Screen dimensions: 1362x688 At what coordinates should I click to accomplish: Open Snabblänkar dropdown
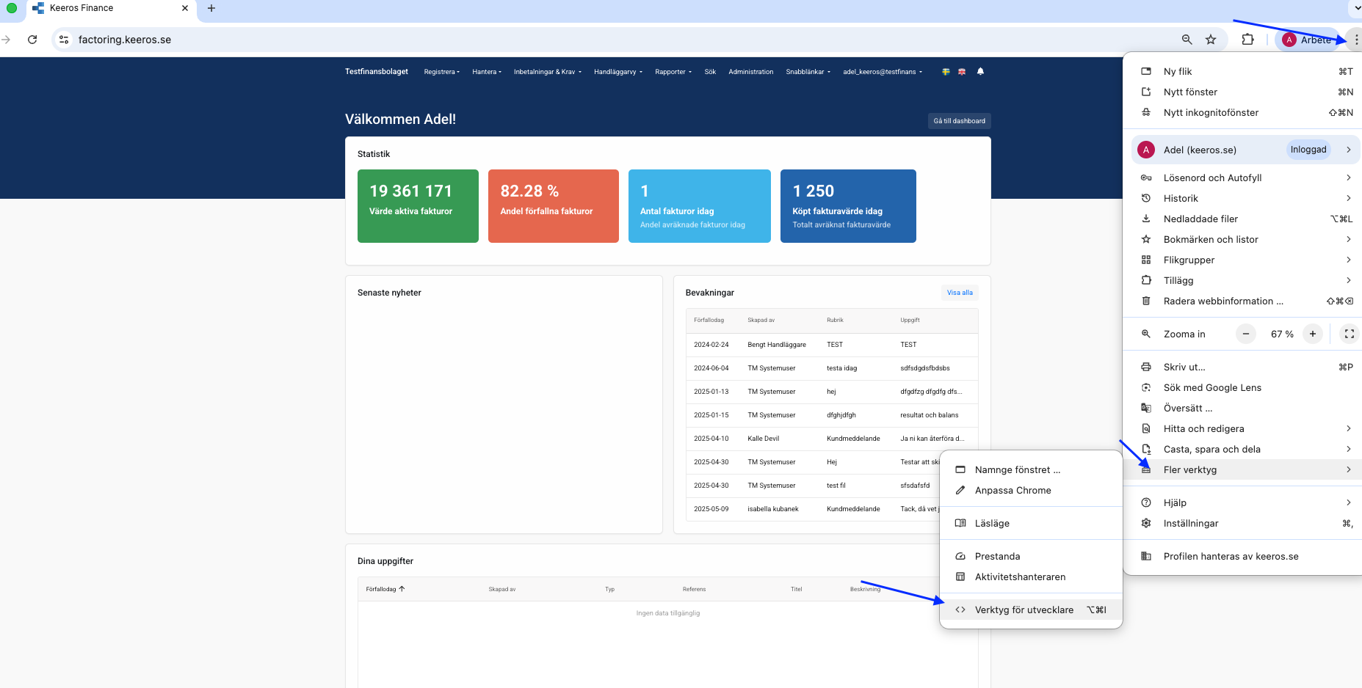coord(808,72)
